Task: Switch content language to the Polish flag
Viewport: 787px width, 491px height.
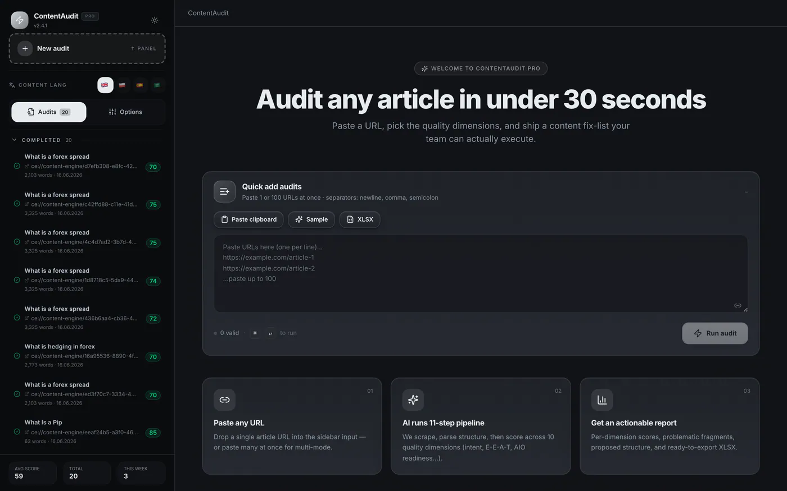Action: pyautogui.click(x=122, y=85)
